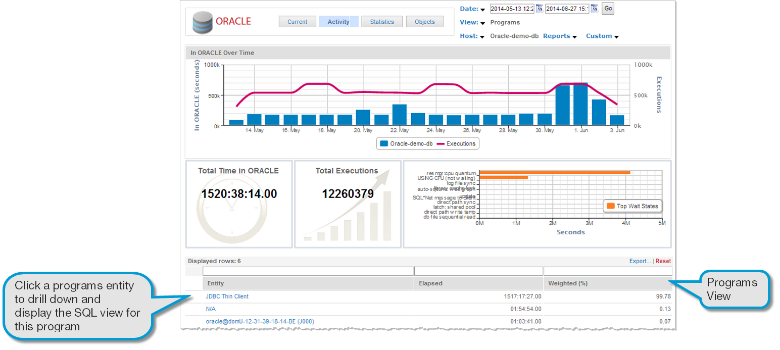This screenshot has height=350, width=780.
Task: Click the Export... link
Action: pos(640,261)
